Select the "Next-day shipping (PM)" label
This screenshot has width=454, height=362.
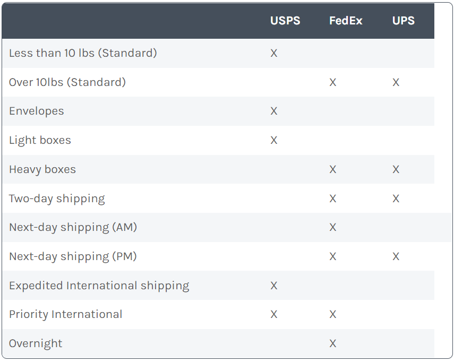[x=73, y=256]
